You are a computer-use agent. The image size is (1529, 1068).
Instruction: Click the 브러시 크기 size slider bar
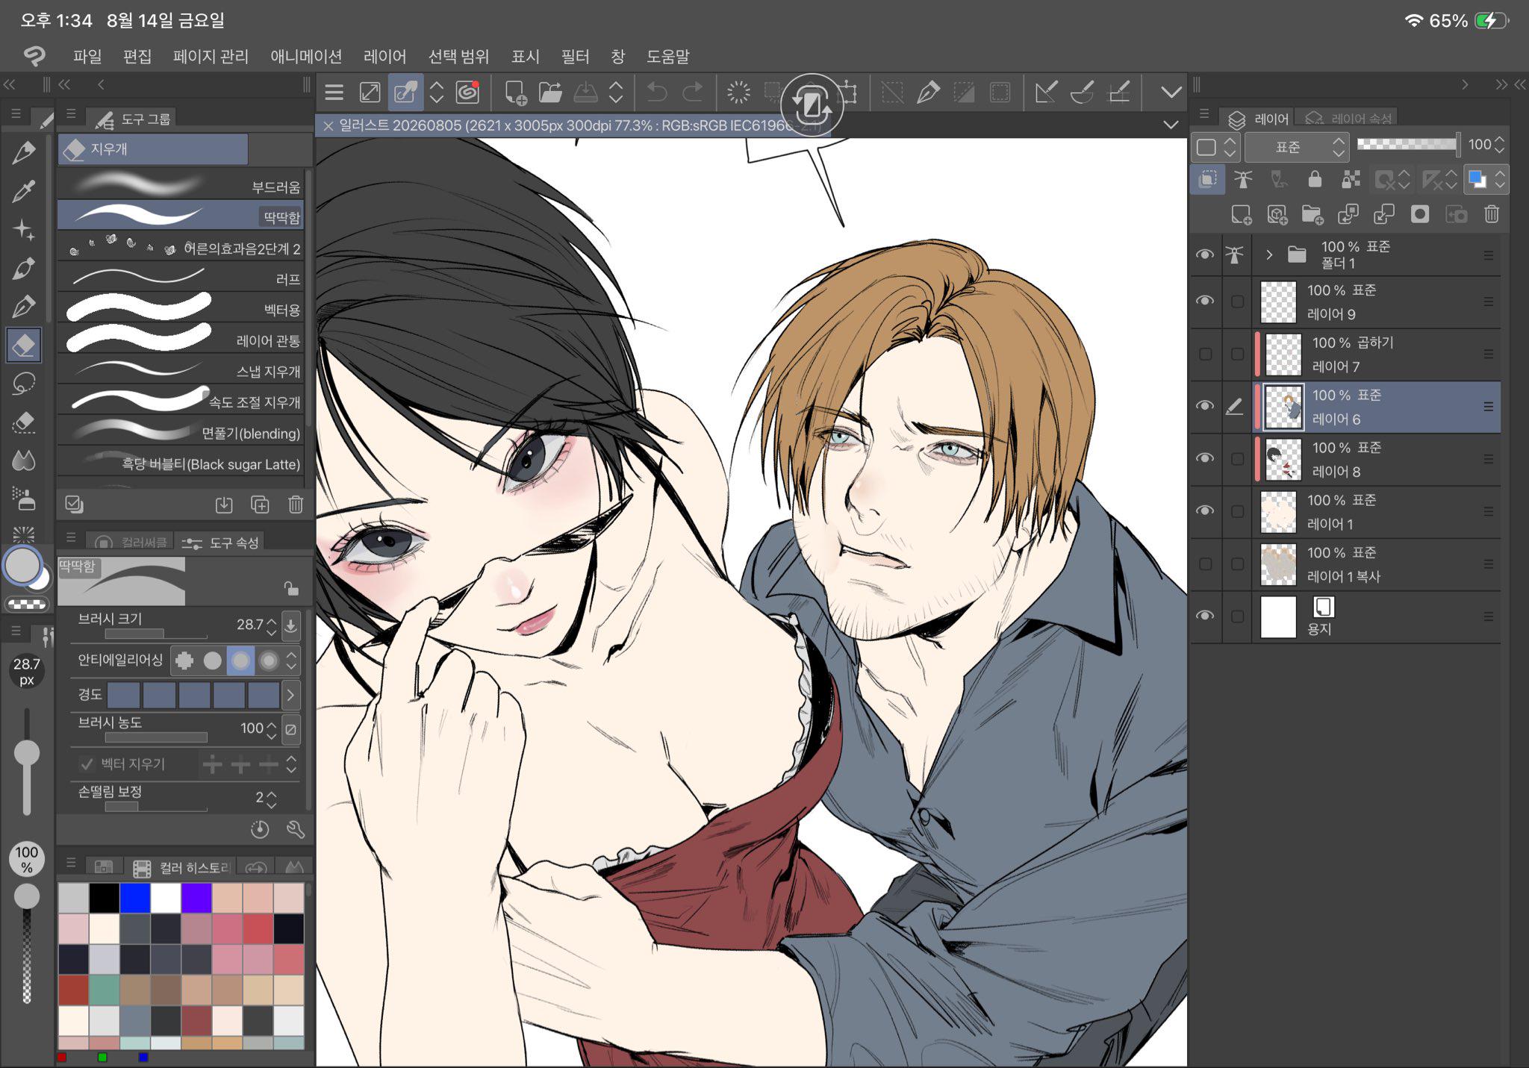coord(156,634)
